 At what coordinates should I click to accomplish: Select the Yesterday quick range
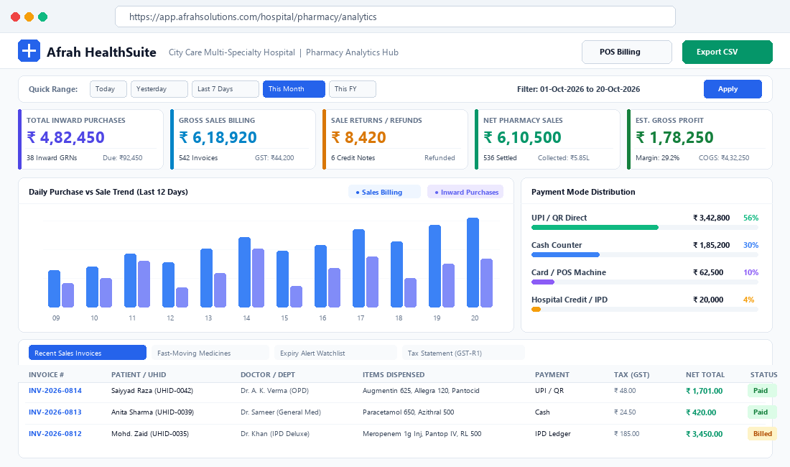pos(159,89)
